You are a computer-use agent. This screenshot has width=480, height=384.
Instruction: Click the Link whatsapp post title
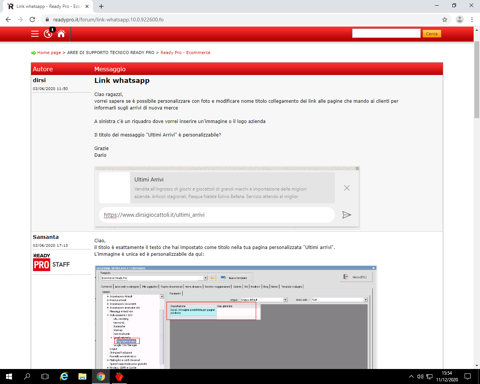click(x=122, y=81)
